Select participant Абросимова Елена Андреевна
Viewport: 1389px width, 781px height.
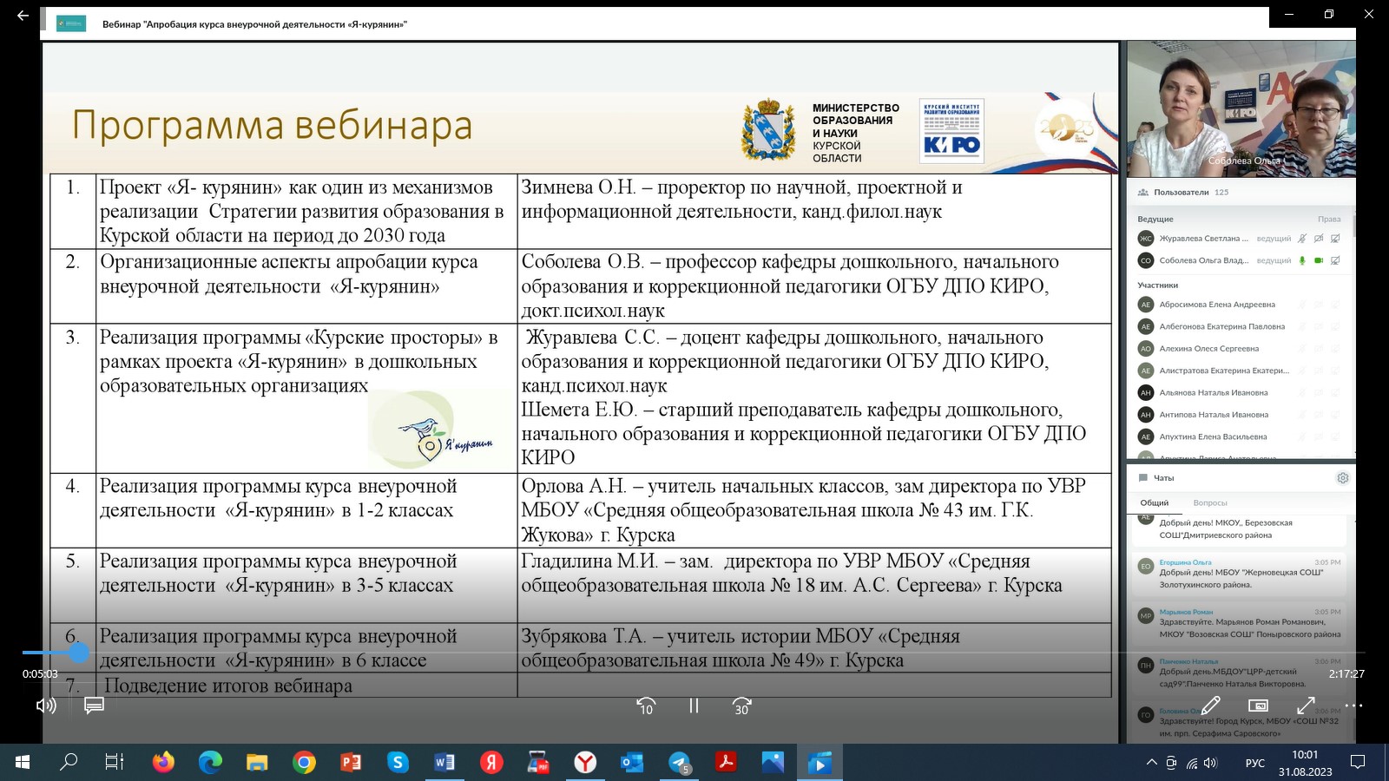pos(1240,305)
